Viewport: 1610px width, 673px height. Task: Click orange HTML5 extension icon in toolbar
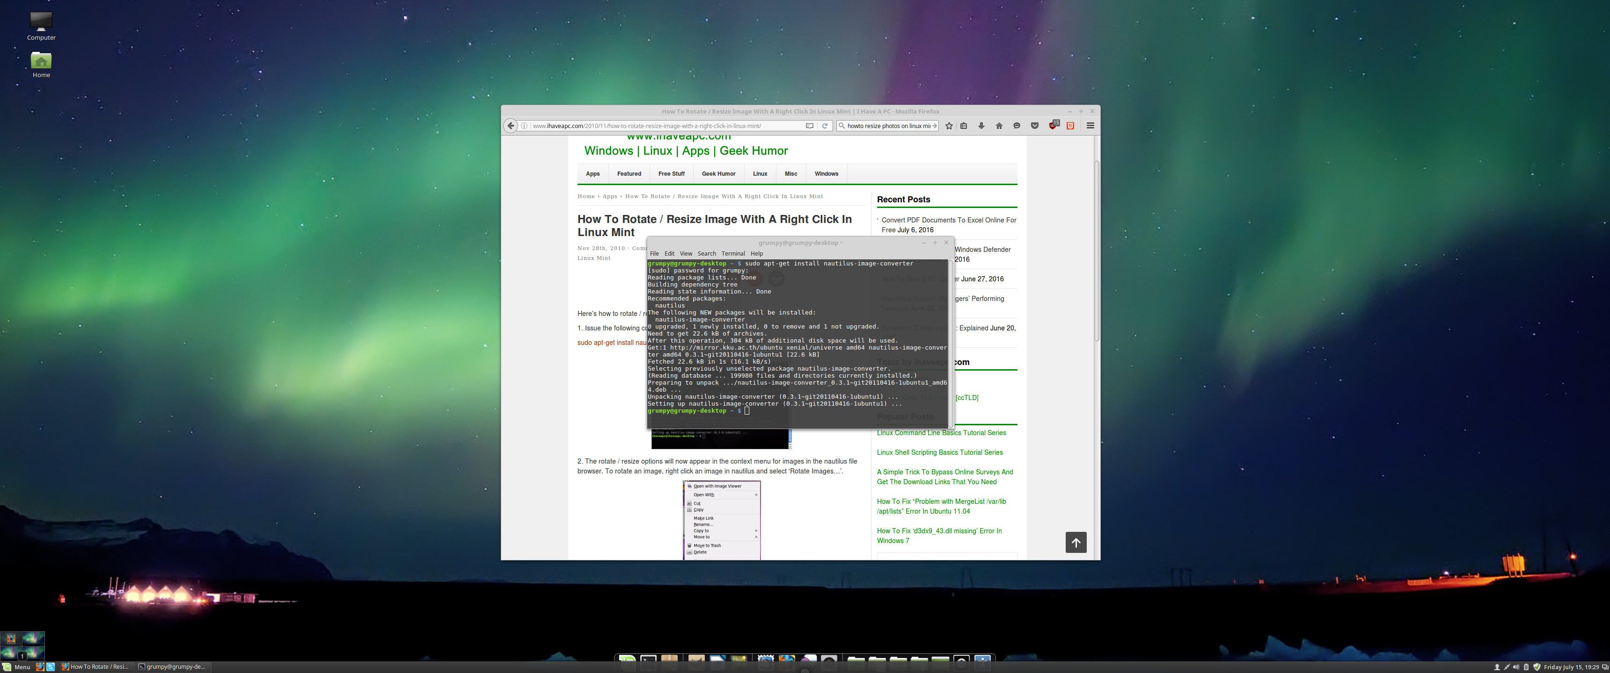(1070, 125)
